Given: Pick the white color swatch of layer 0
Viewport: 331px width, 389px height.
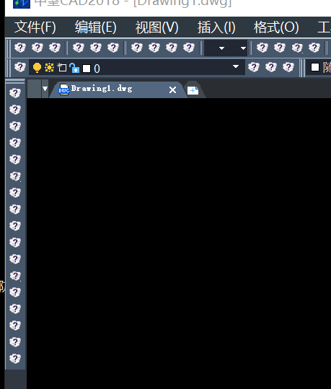Looking at the screenshot, I should tap(87, 69).
